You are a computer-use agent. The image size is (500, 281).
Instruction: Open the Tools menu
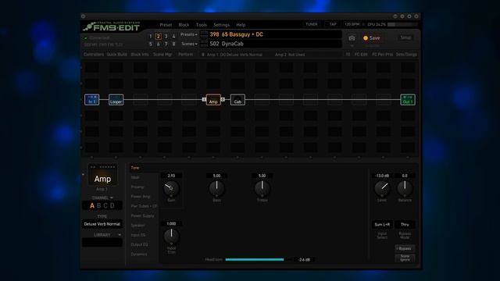(x=202, y=25)
